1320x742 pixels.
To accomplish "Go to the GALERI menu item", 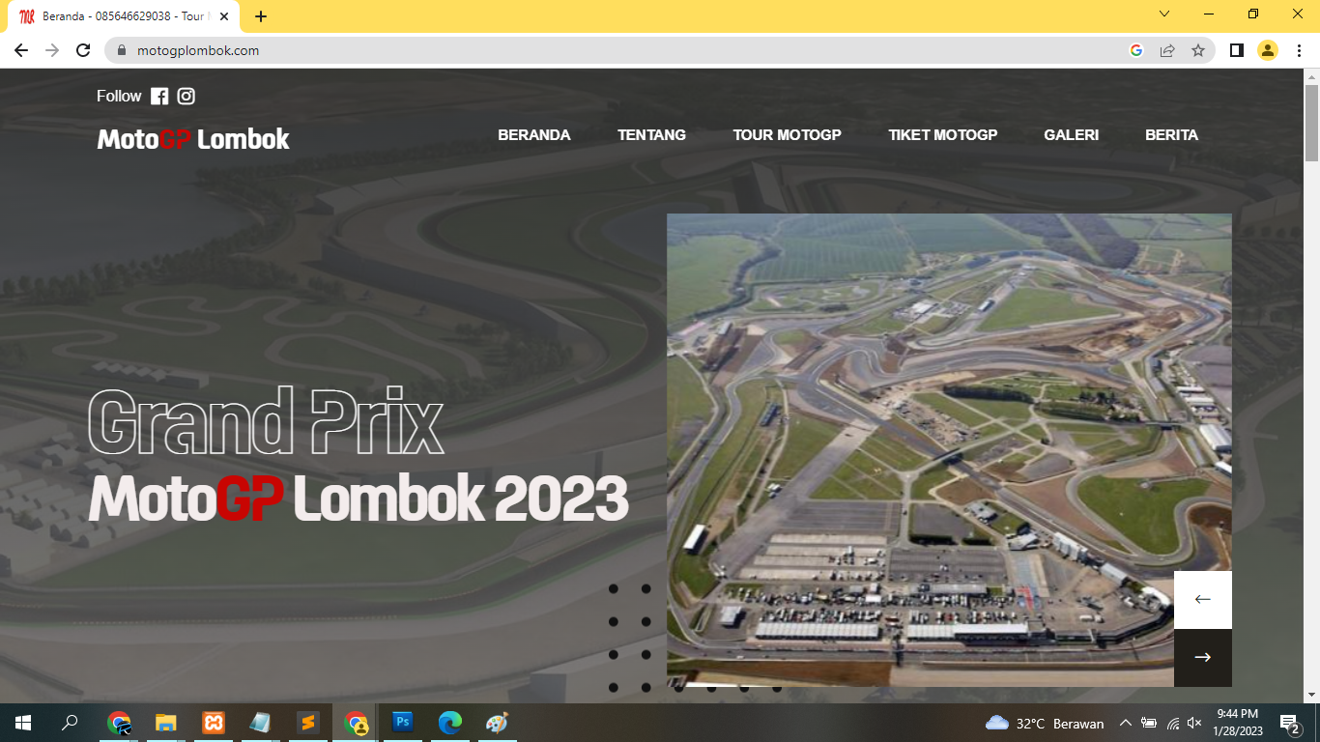I will [1071, 135].
